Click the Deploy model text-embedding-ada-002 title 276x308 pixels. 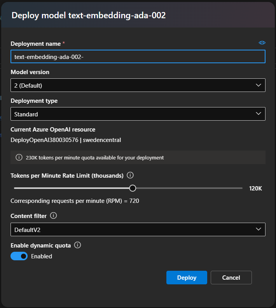[89, 15]
